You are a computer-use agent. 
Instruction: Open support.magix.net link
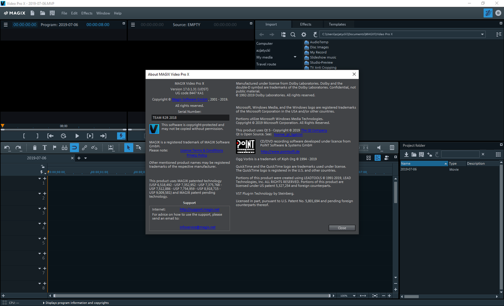[200, 210]
